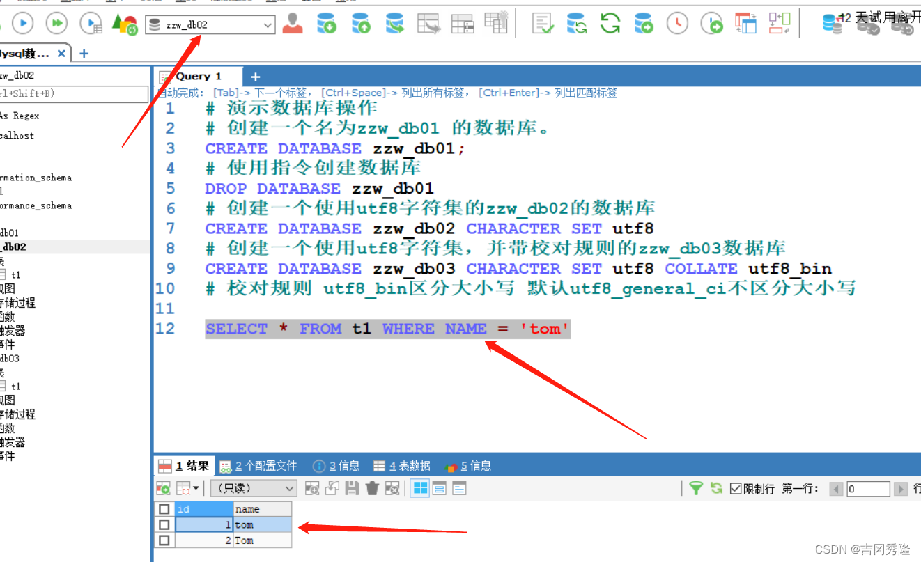
Task: Open the (只读) read-only mode dropdown
Action: pos(254,488)
